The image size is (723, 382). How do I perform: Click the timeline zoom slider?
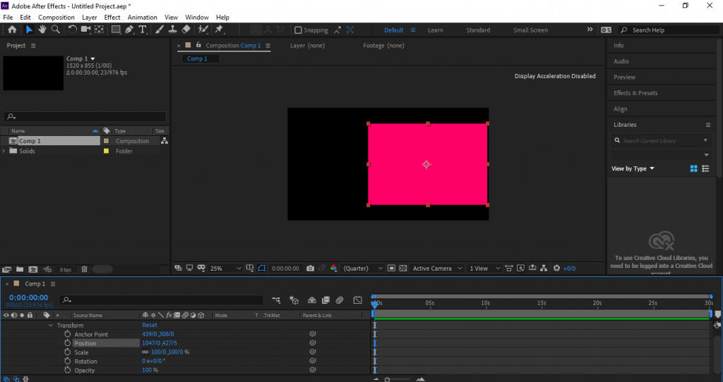tap(398, 380)
